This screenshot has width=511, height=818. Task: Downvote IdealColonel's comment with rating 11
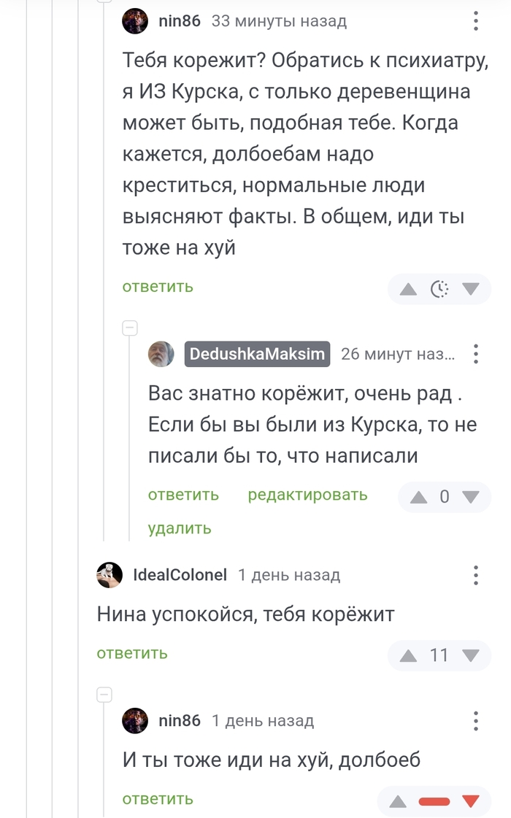[x=471, y=655]
